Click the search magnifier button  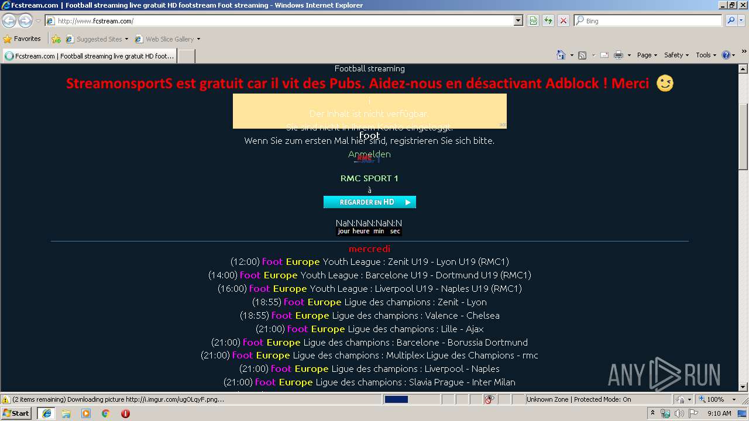[x=730, y=20]
